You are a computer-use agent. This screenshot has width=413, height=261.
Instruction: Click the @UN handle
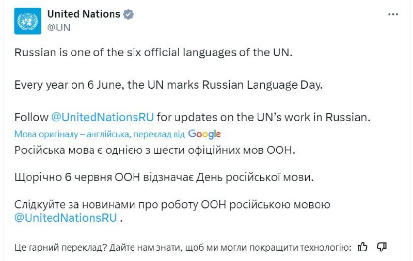coord(59,28)
